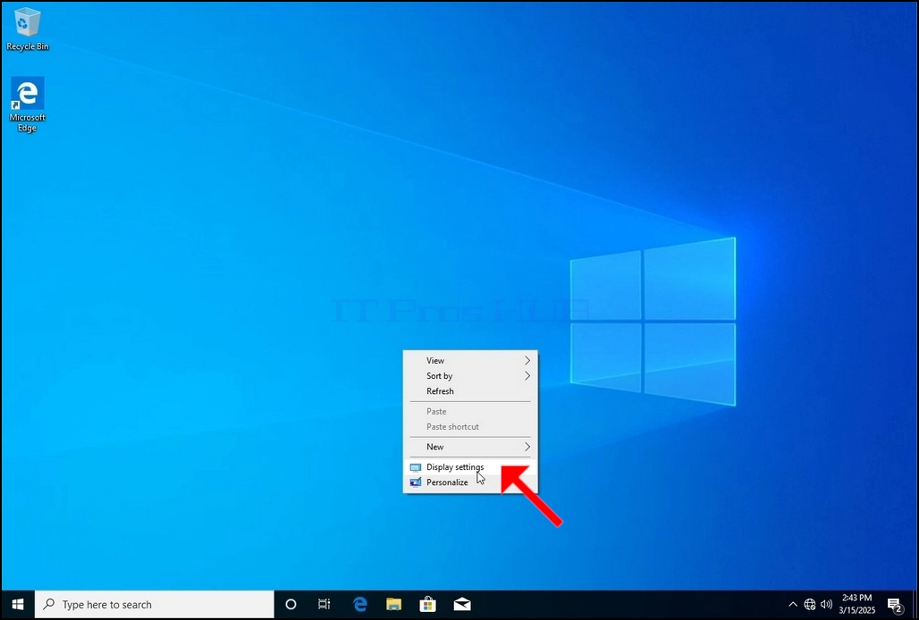Screen dimensions: 919x620
Task: Click the Show desktop sliver button
Action: pos(915,604)
